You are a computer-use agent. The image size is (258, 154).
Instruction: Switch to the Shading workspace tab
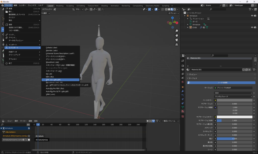point(104,6)
